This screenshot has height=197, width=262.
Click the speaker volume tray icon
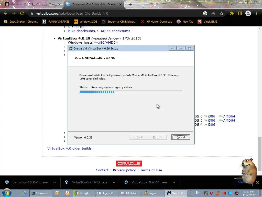pyautogui.click(x=236, y=193)
